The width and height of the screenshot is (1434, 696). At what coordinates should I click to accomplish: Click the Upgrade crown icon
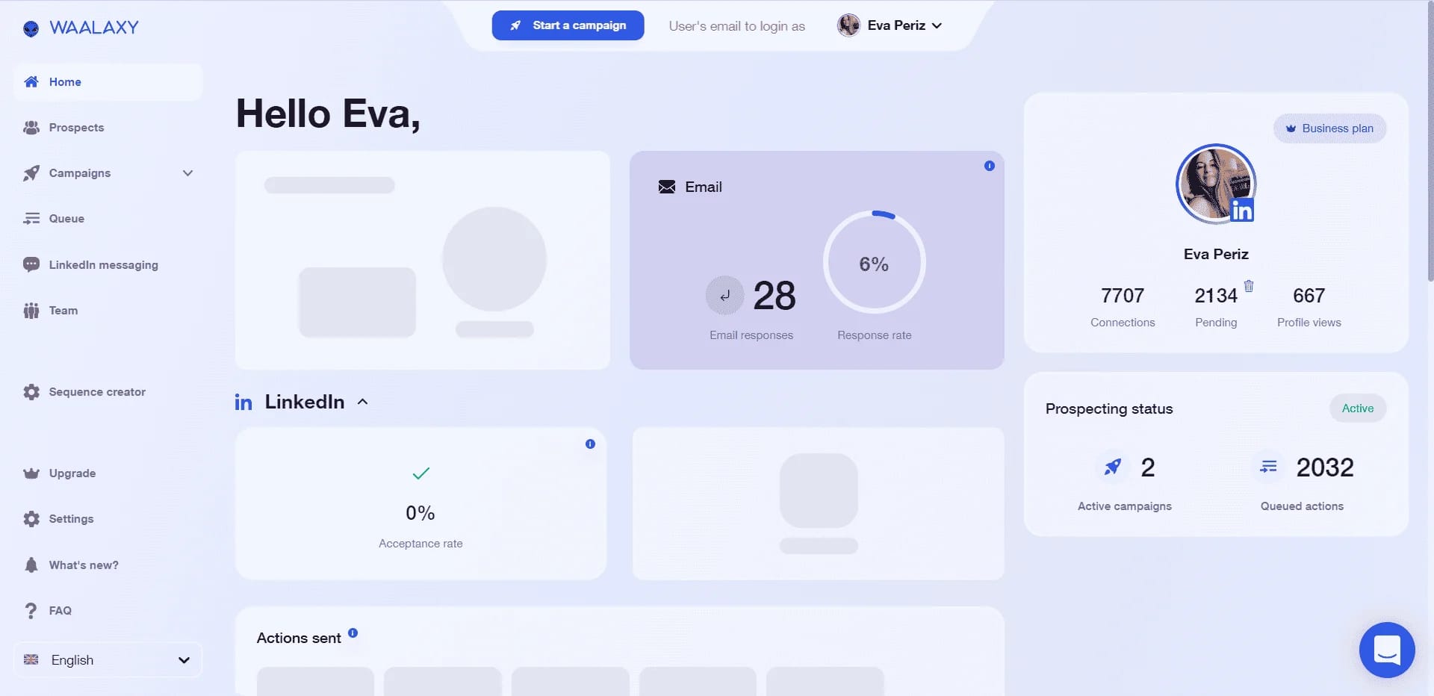(31, 473)
